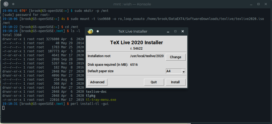Start installation with the Install button

(176, 82)
